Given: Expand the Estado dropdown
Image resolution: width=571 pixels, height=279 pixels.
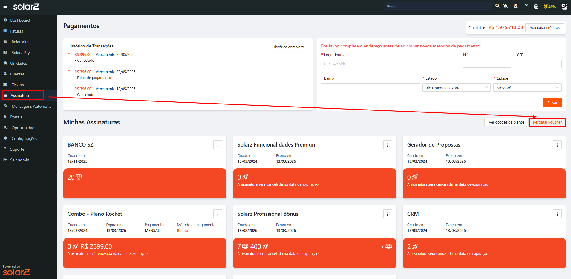Looking at the screenshot, I should point(456,88).
